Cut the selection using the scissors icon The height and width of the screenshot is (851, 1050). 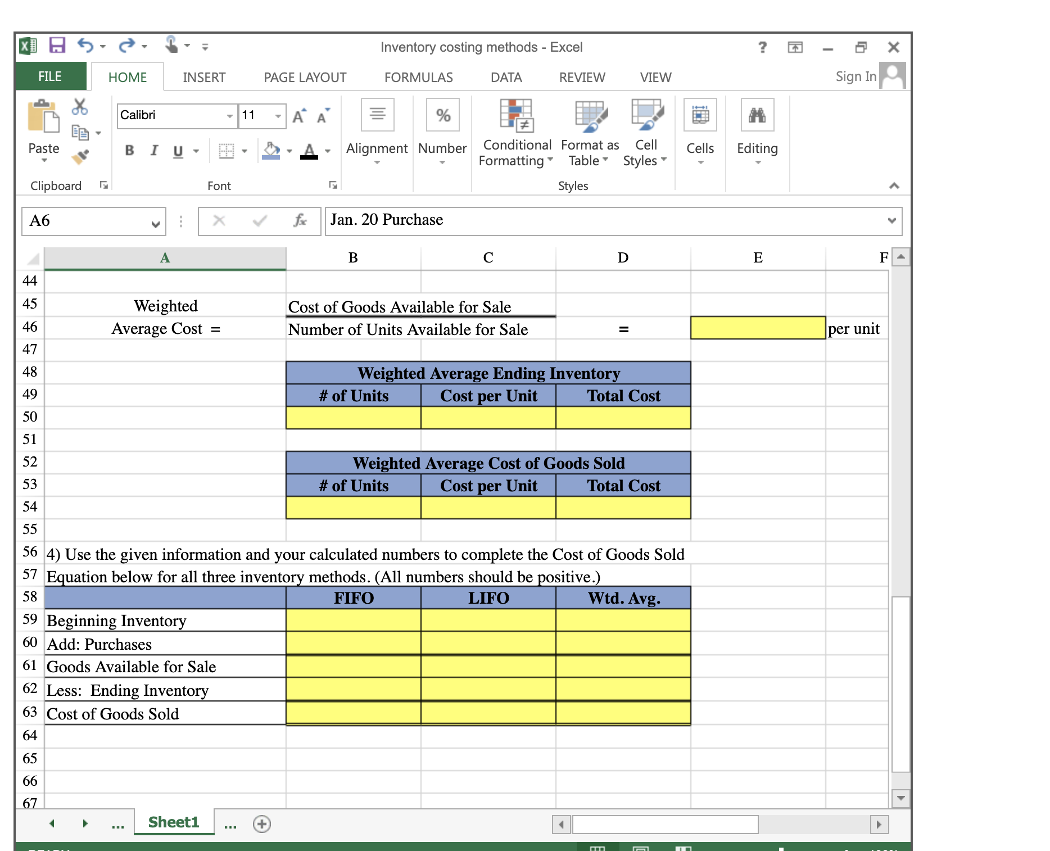[79, 107]
